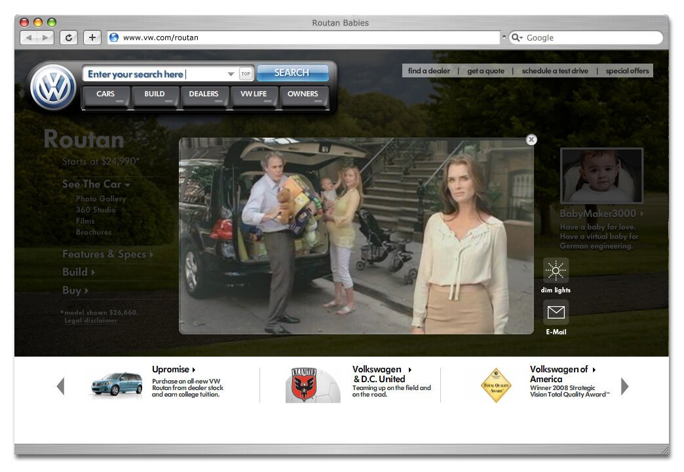Reload the page with refresh button
The height and width of the screenshot is (472, 684).
[x=69, y=37]
